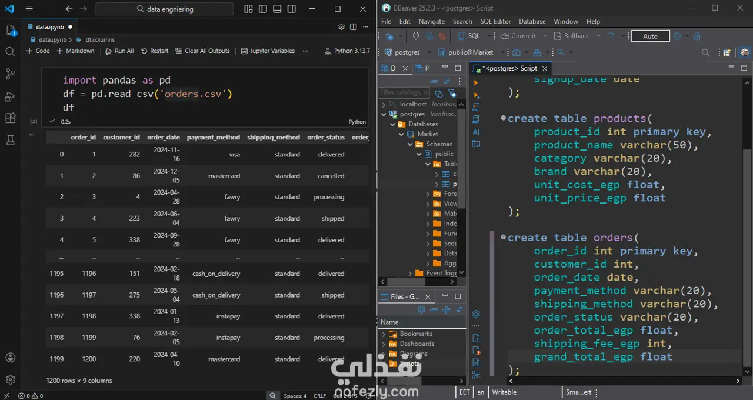
Task: Click DBeaver AI assistant icon
Action: click(x=476, y=132)
